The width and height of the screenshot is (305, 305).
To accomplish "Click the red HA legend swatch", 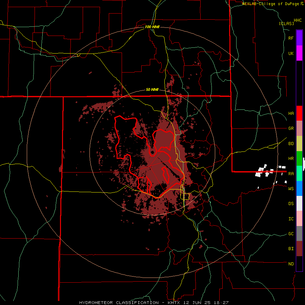I will click(299, 113).
